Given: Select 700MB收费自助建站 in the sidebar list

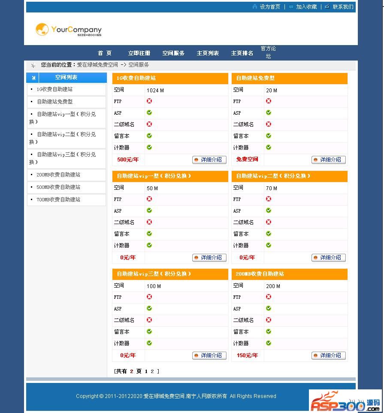Looking at the screenshot, I should tap(58, 199).
